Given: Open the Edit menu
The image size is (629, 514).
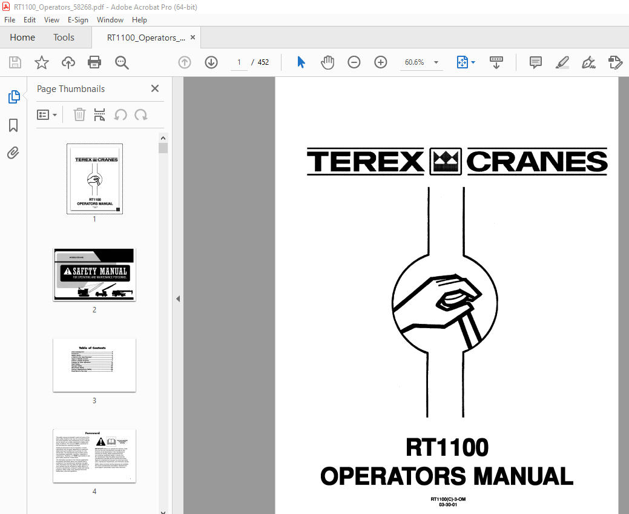Looking at the screenshot, I should [30, 19].
